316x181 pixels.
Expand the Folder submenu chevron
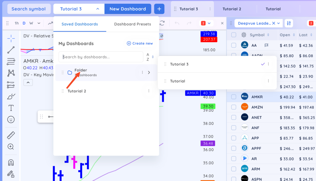point(149,72)
